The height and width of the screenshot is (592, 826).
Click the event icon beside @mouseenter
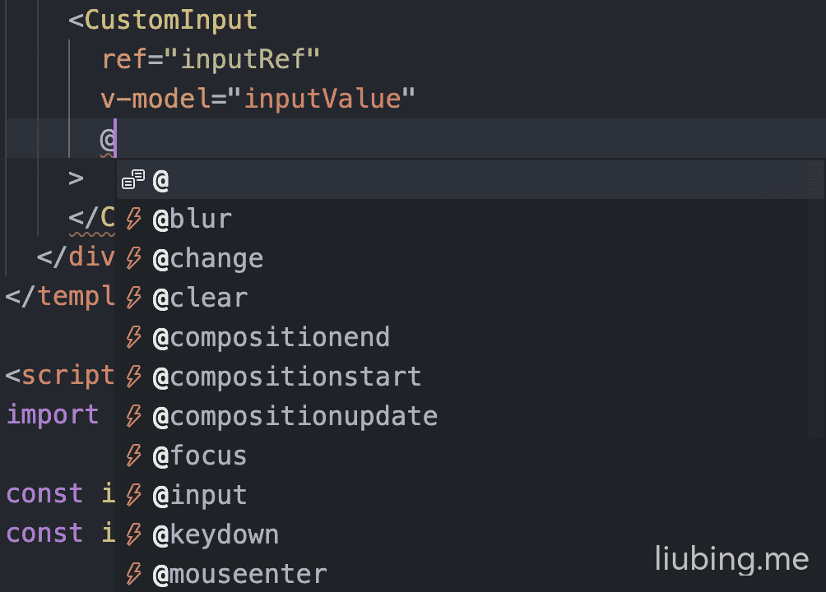(x=134, y=575)
